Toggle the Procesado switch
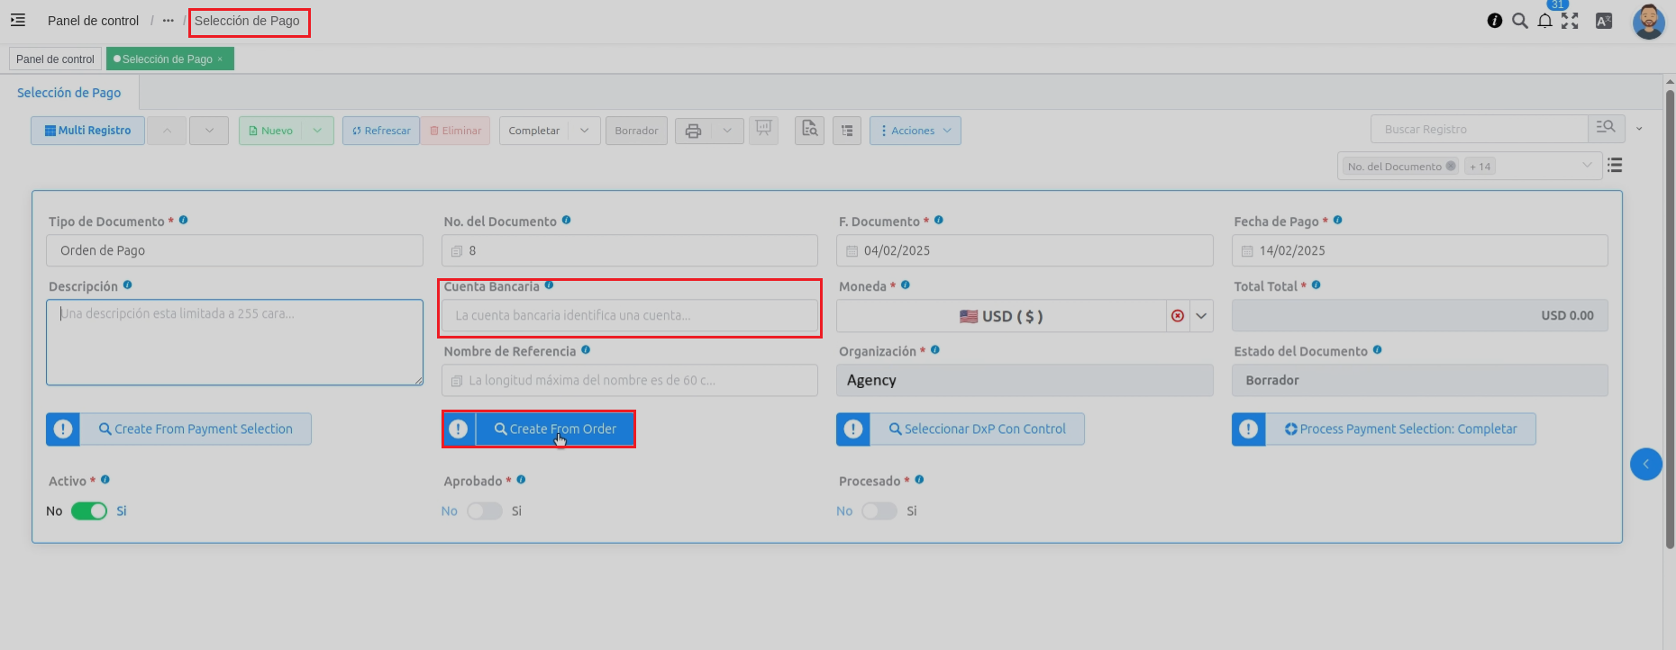 tap(879, 511)
